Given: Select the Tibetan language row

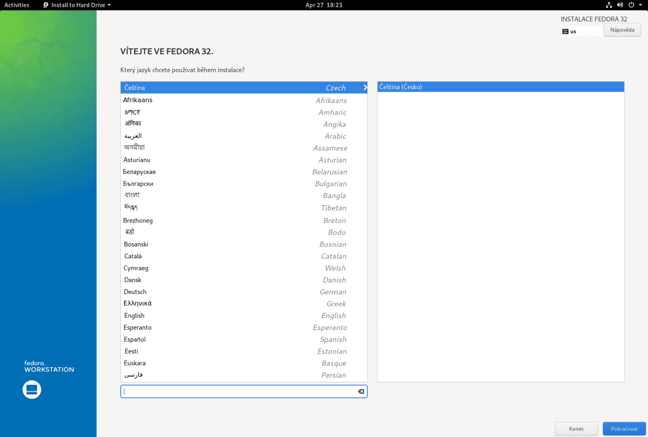Looking at the screenshot, I should (x=244, y=208).
